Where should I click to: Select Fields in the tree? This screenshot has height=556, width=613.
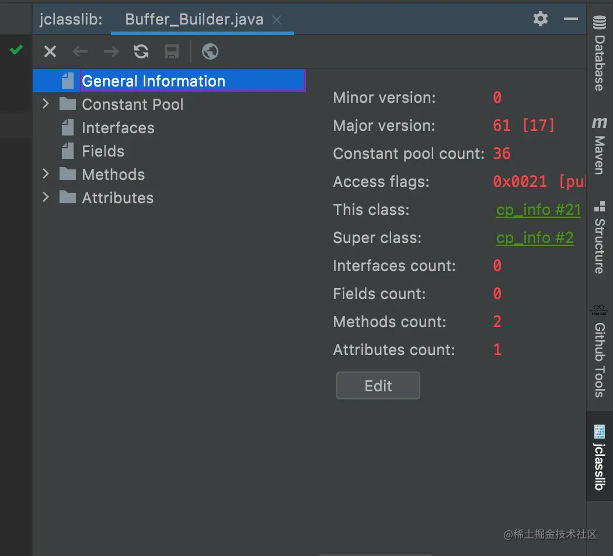pos(103,151)
